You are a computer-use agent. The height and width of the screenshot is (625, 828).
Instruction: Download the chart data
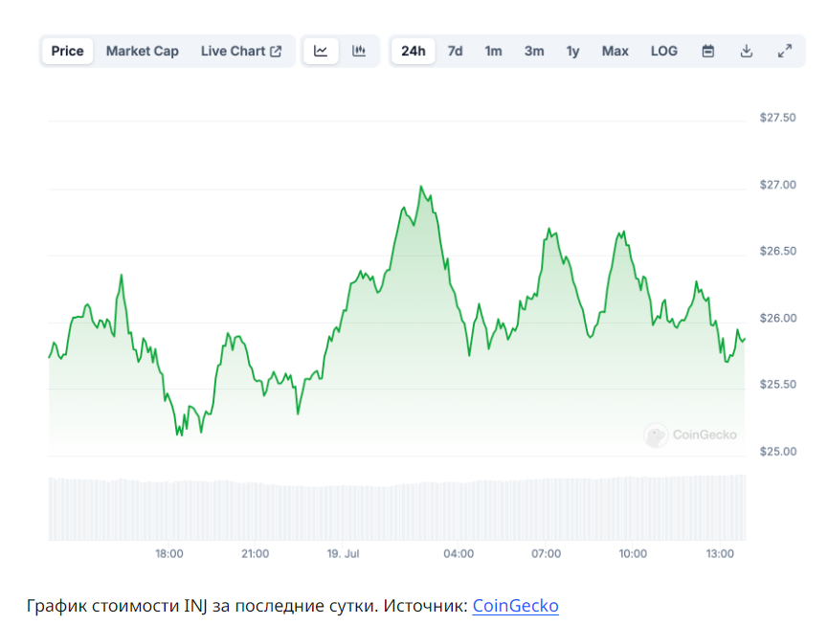[746, 51]
